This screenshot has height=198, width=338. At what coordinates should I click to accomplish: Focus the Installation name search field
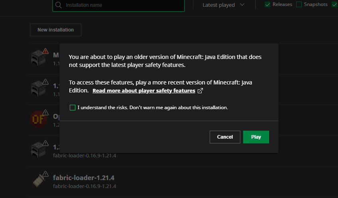[x=118, y=5]
